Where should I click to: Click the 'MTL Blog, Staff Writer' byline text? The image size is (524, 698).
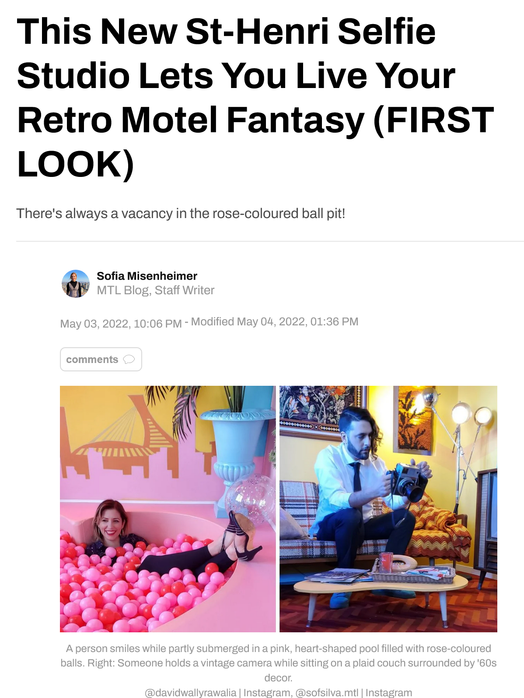click(x=156, y=290)
